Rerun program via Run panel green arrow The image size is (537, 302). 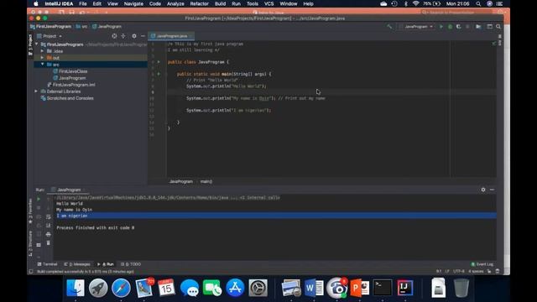tap(39, 199)
